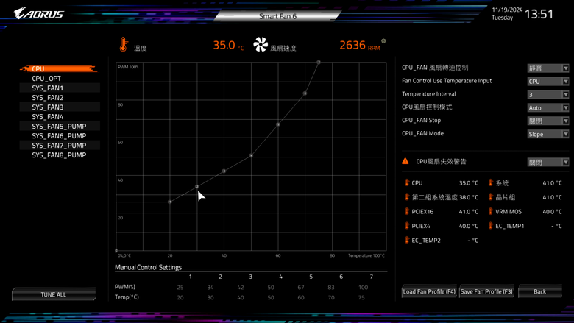574x323 pixels.
Task: Click the fan speed icon
Action: click(x=261, y=44)
